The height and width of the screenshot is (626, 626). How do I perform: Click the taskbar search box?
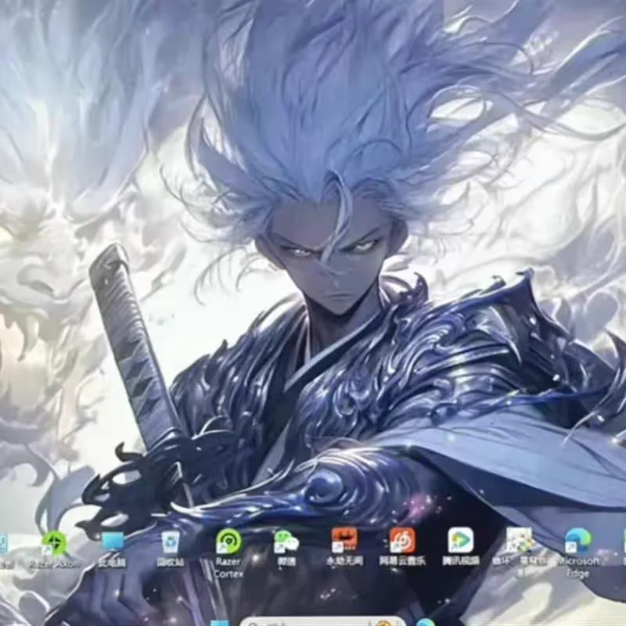(x=322, y=622)
